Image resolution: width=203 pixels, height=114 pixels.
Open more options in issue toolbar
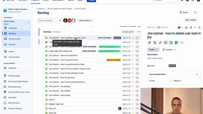tap(182, 42)
